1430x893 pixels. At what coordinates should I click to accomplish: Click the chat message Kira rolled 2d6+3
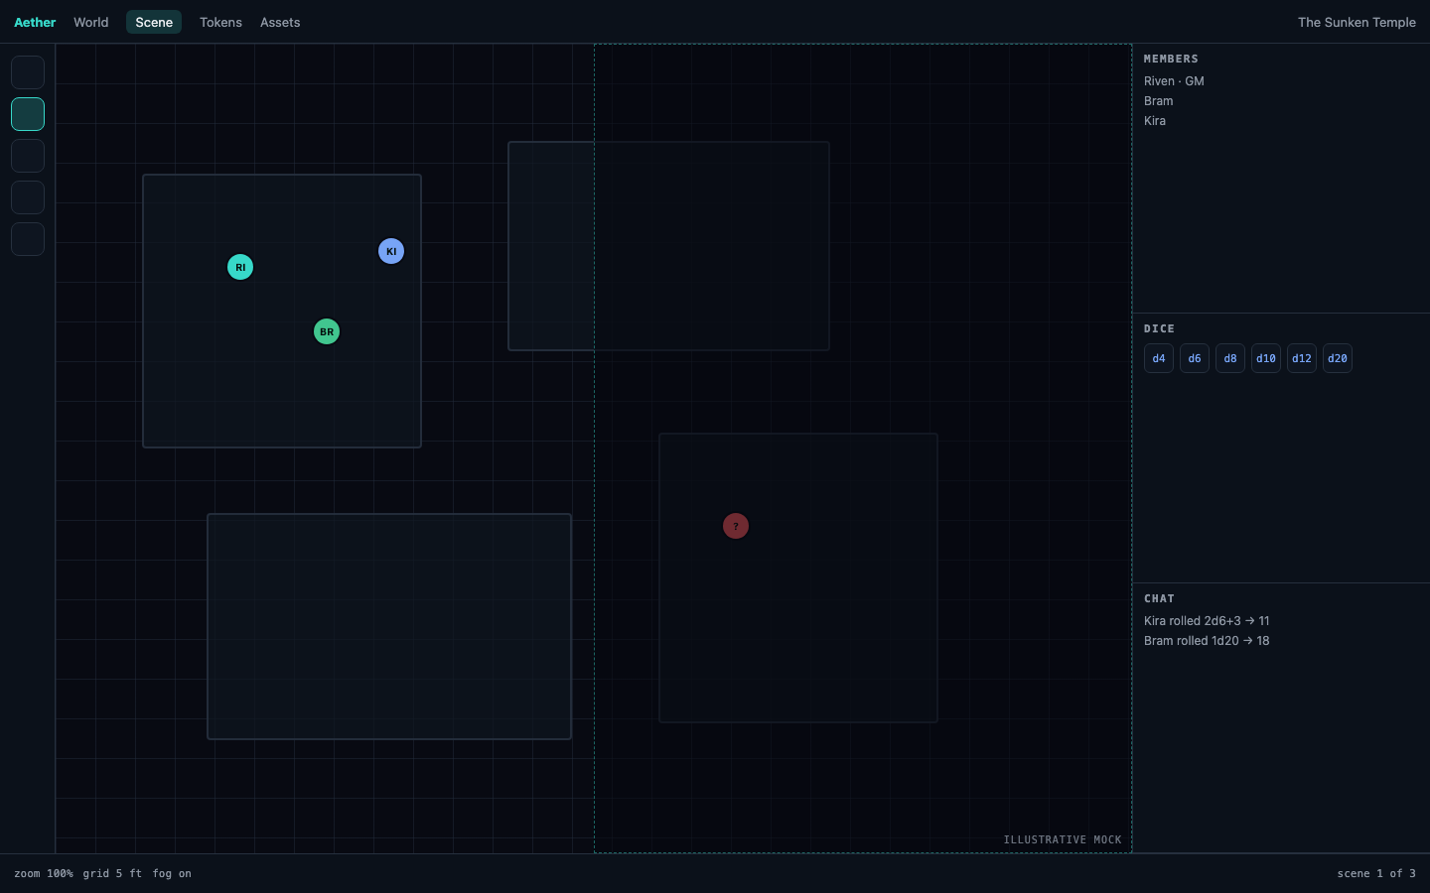tap(1207, 621)
